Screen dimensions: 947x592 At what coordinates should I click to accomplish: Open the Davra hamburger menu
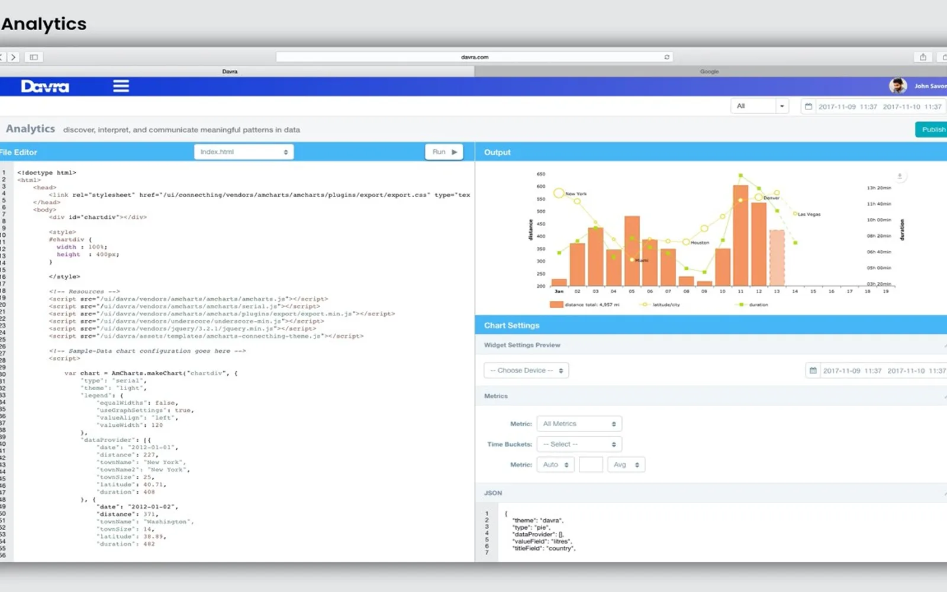click(x=121, y=86)
